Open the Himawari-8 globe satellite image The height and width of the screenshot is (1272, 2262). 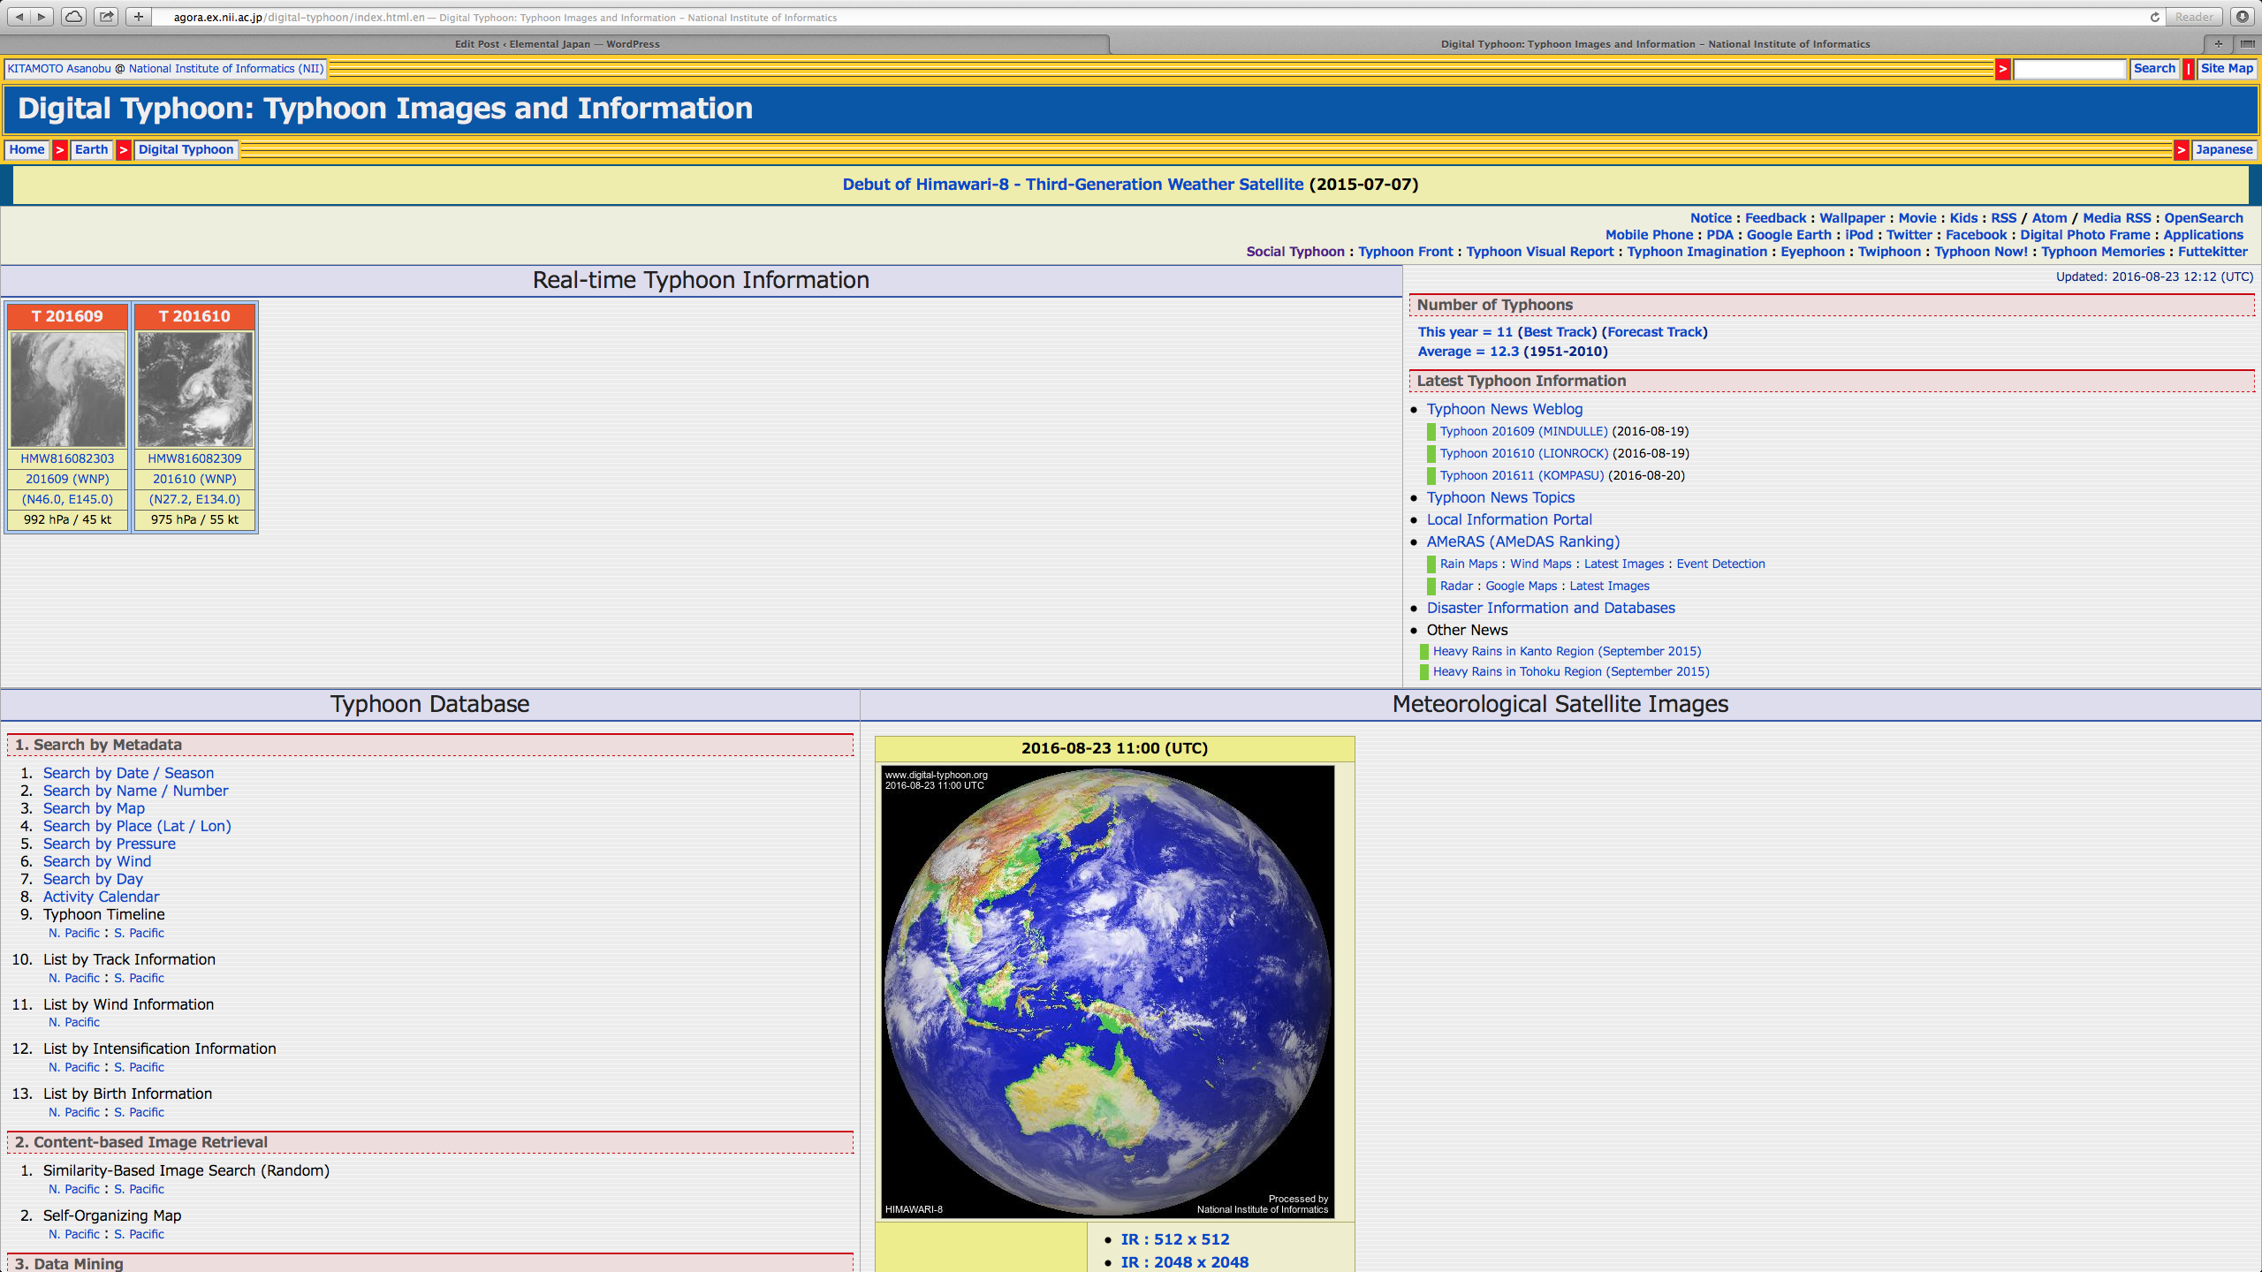1108,991
